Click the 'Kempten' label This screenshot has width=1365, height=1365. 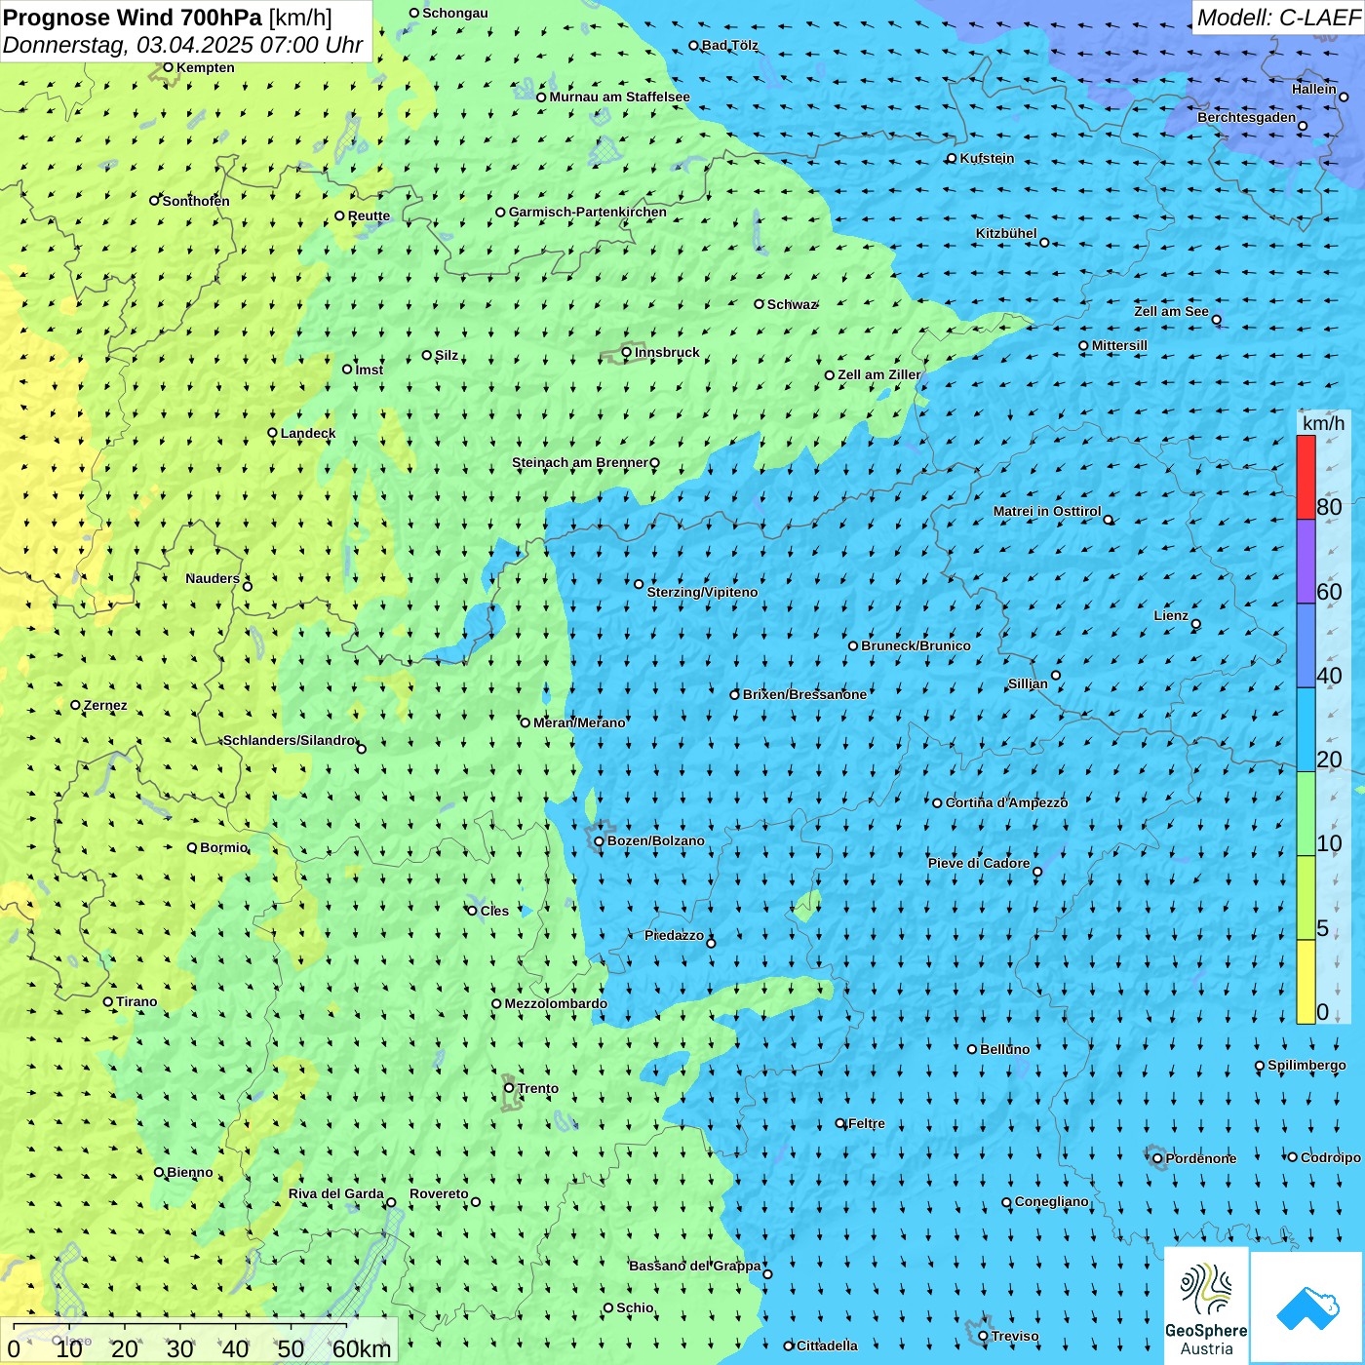tap(206, 67)
